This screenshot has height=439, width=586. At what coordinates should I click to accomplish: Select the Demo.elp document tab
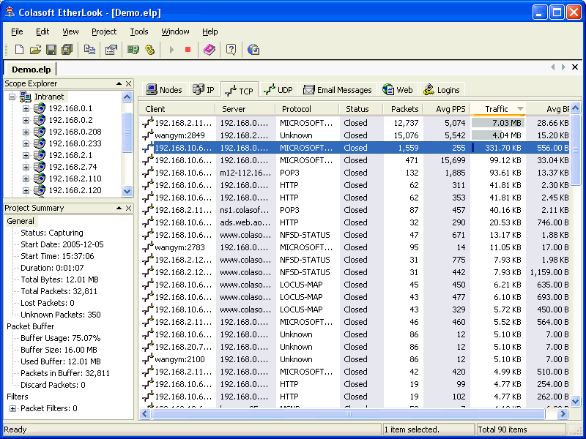(x=31, y=70)
